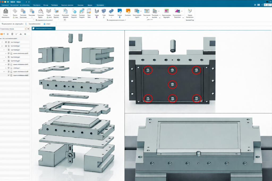Click the triangle drafting icon in the ribbon
Viewport: 272px width, 181px height.
(x=41, y=11)
